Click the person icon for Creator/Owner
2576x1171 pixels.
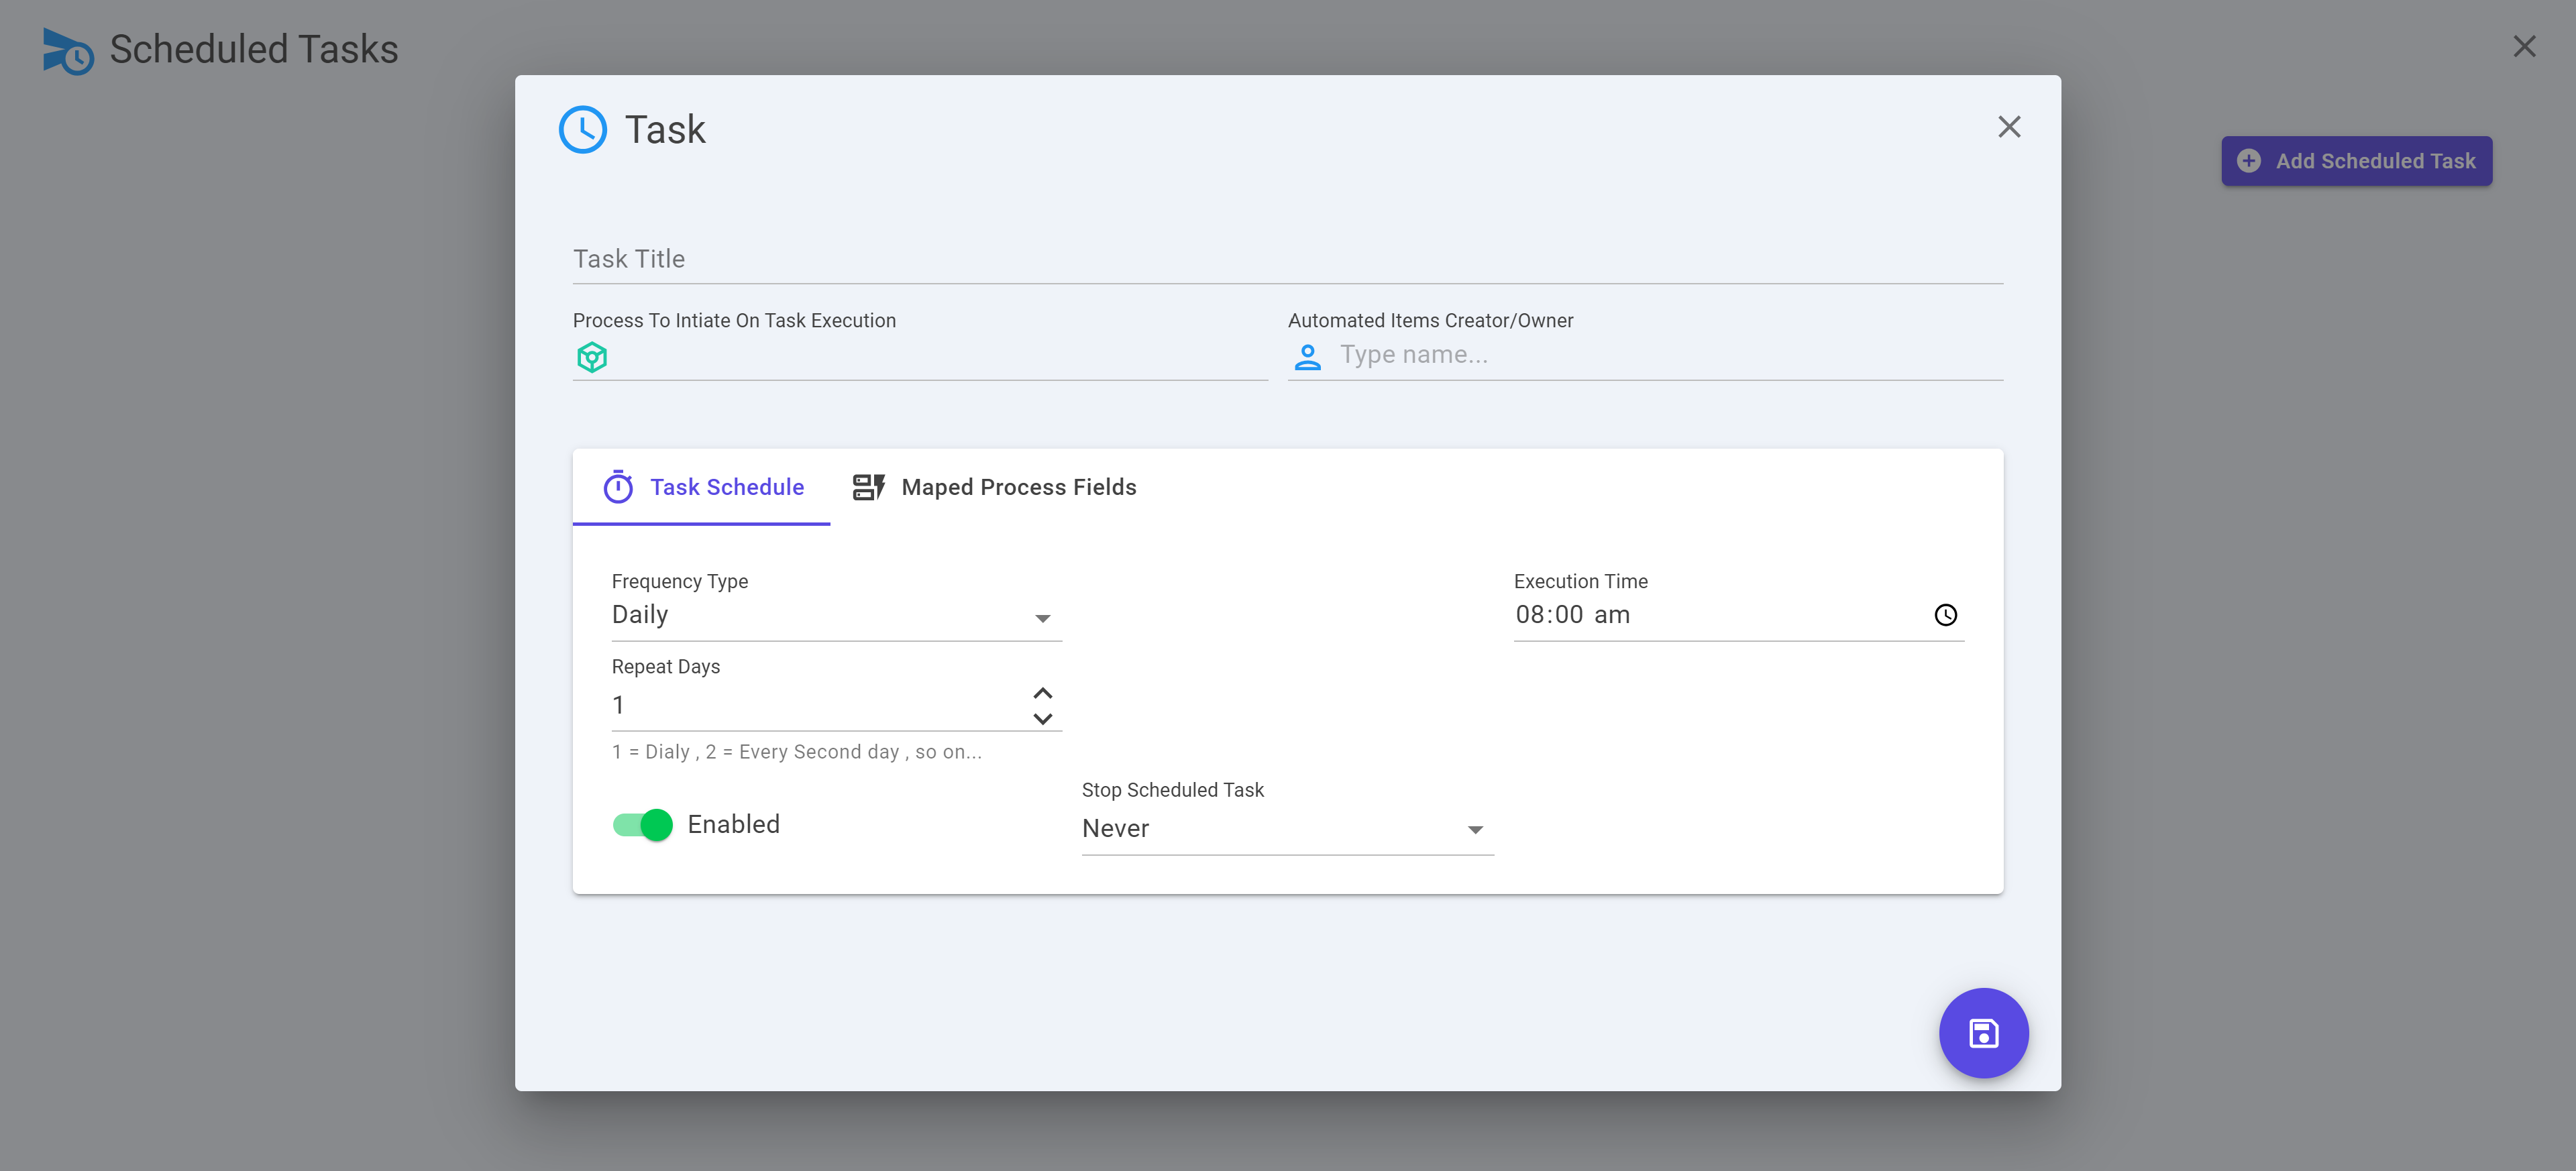pos(1307,357)
